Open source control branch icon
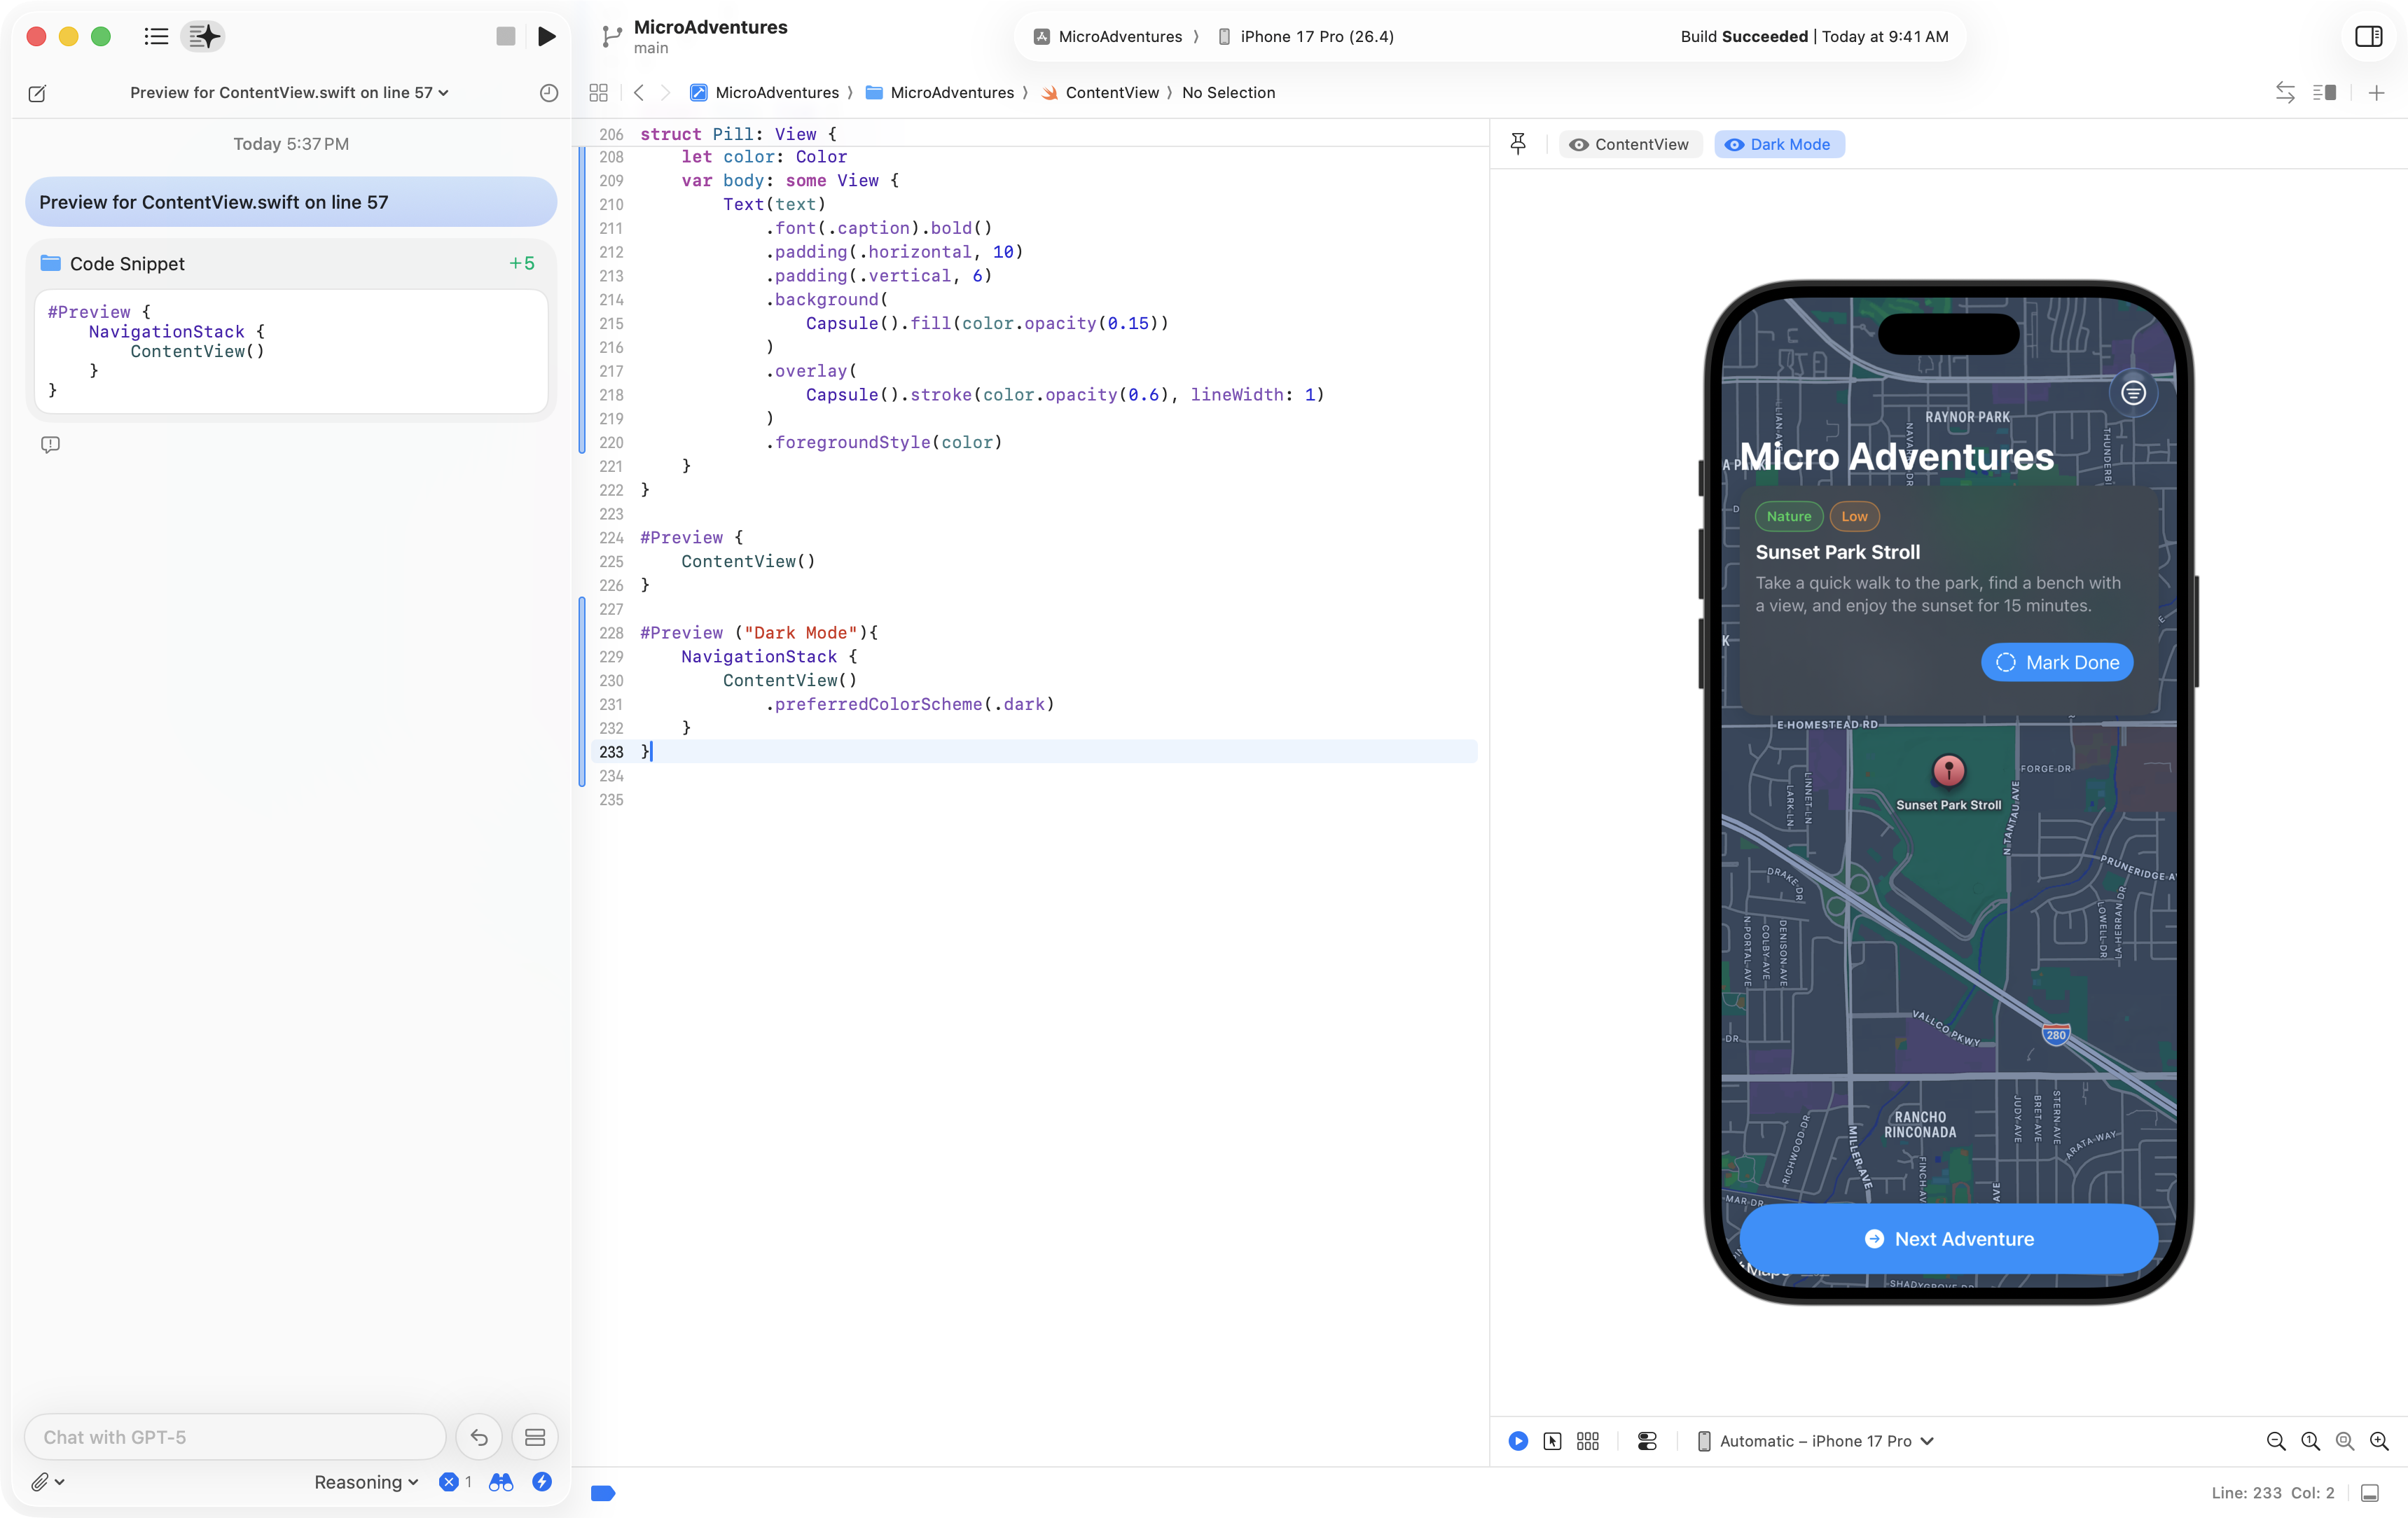The width and height of the screenshot is (2408, 1518). (x=611, y=37)
